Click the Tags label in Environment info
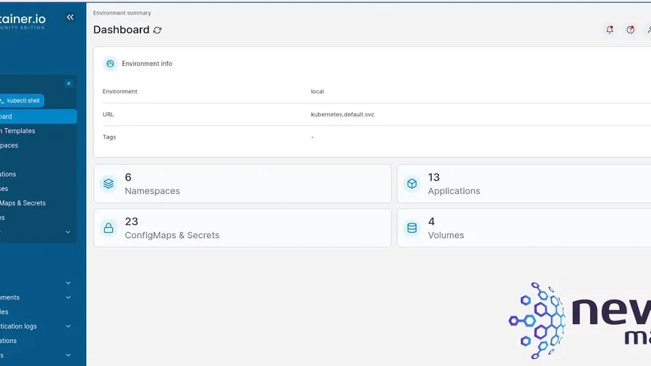Viewport: 651px width, 366px height. [x=109, y=137]
